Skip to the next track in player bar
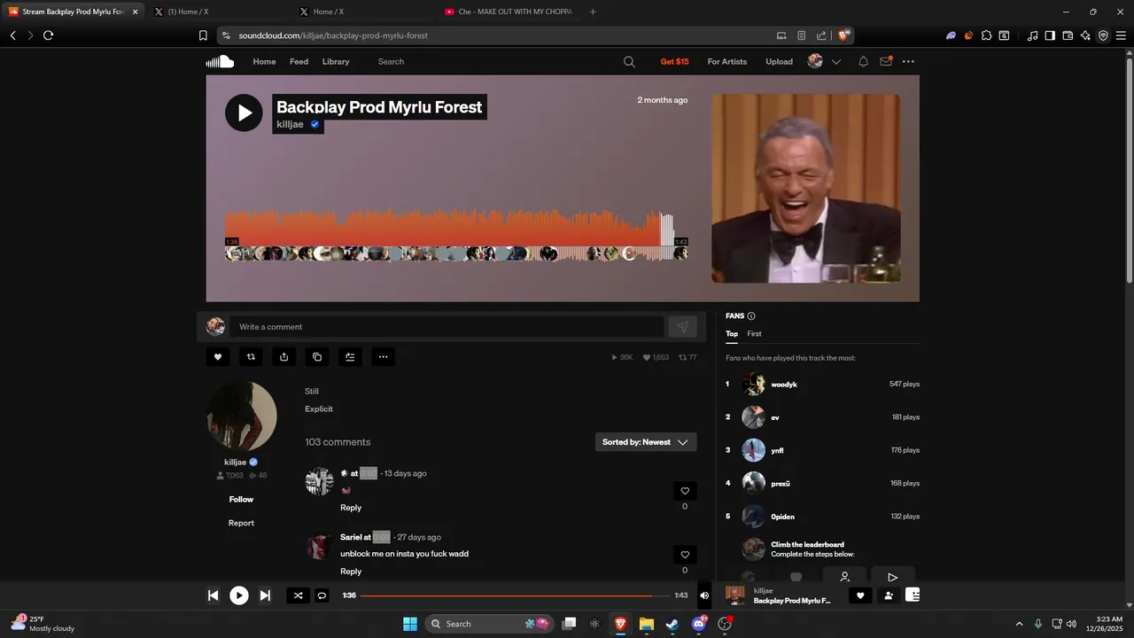This screenshot has width=1134, height=638. pos(265,595)
